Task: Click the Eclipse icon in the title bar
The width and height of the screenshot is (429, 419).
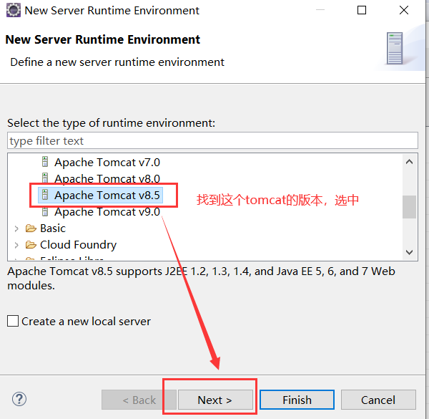Action: click(13, 11)
